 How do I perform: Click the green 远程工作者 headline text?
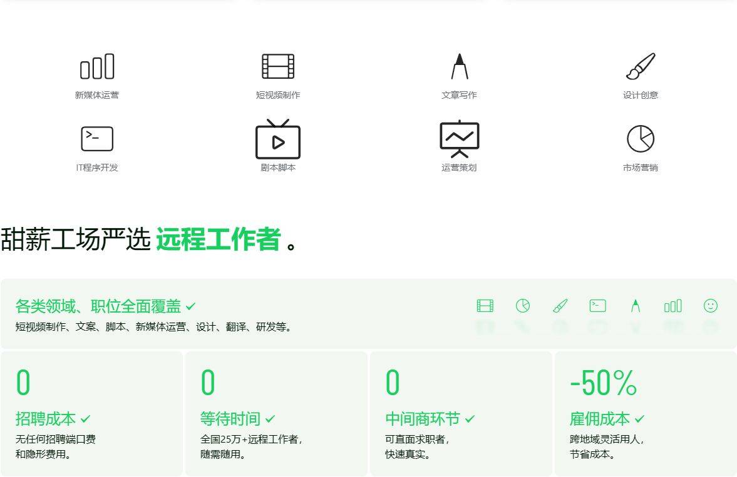[219, 239]
